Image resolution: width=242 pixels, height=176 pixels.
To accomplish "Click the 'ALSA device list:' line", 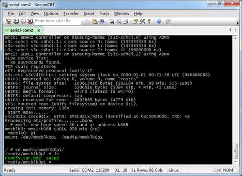I will (27, 58).
